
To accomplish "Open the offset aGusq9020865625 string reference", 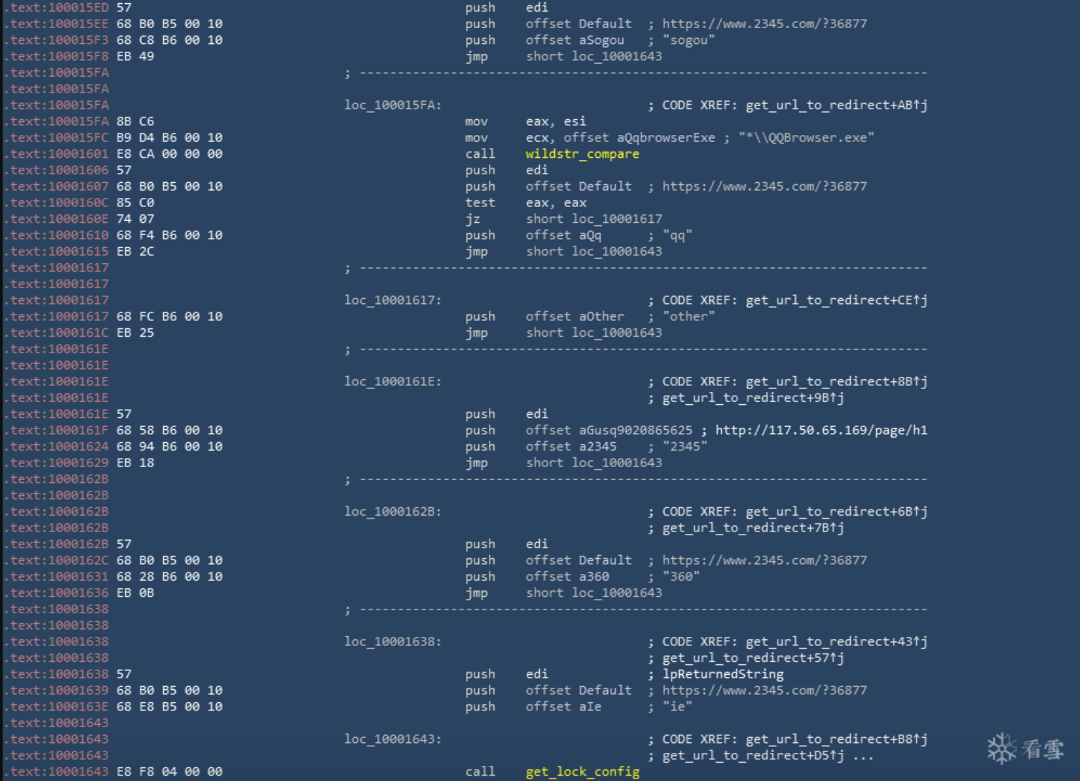I will 609,430.
